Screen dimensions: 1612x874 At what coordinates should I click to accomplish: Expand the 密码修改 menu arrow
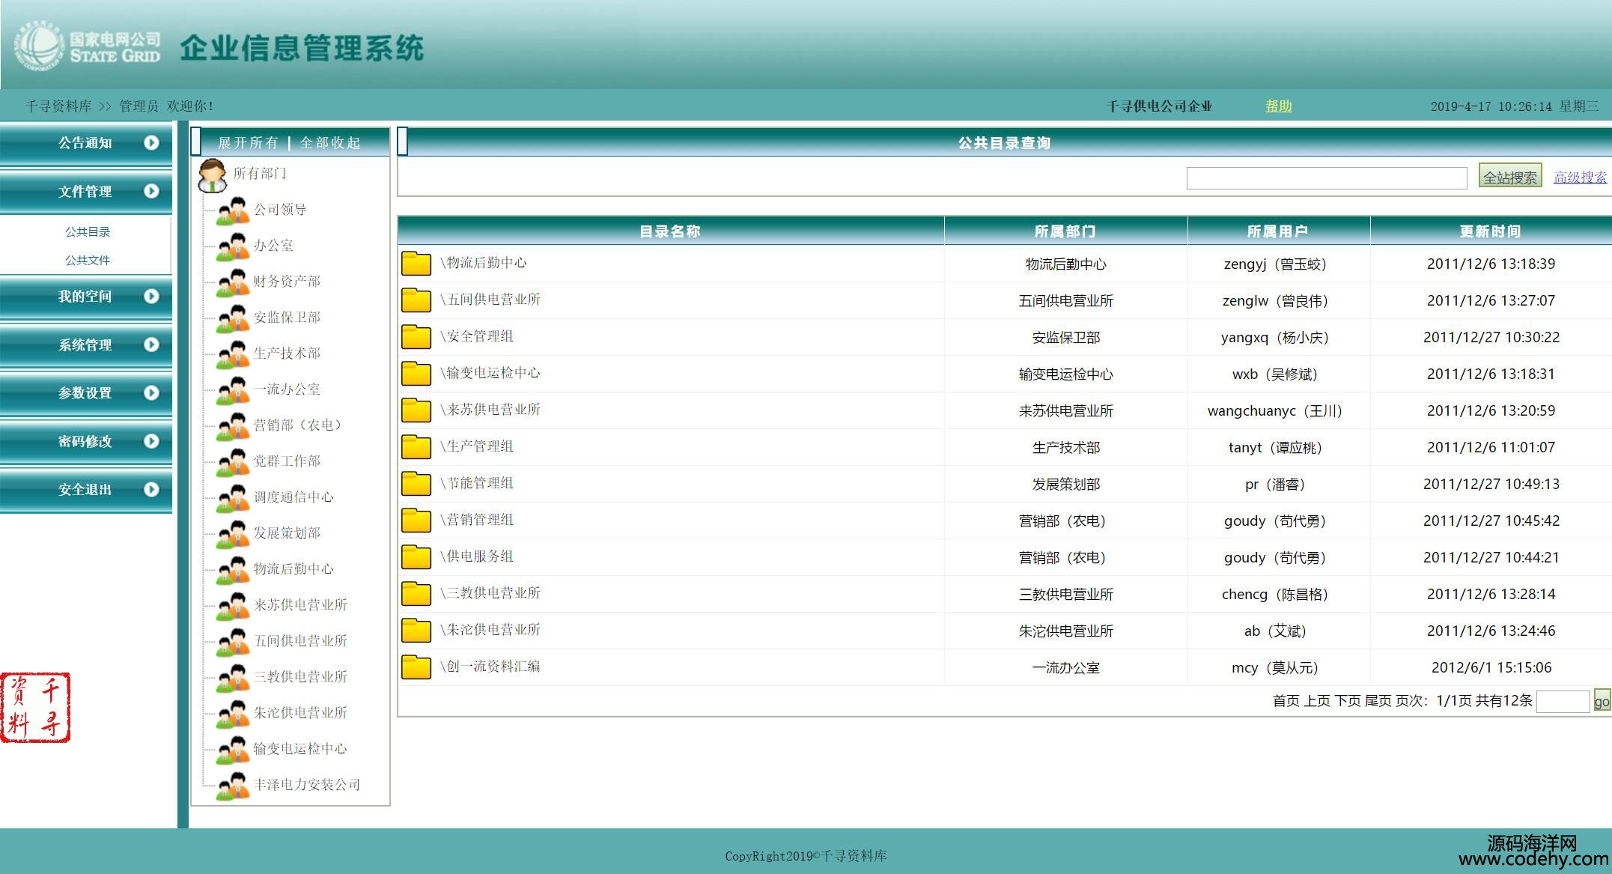(151, 441)
